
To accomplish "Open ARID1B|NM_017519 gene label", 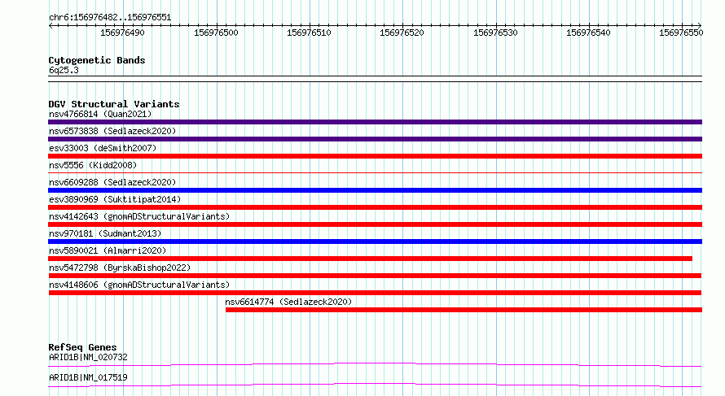I will click(x=88, y=377).
